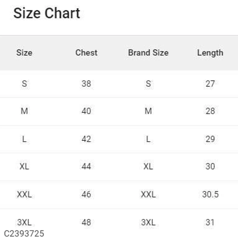238x240 pixels.
Task: Click the Size Chart heading
Action: pyautogui.click(x=47, y=14)
